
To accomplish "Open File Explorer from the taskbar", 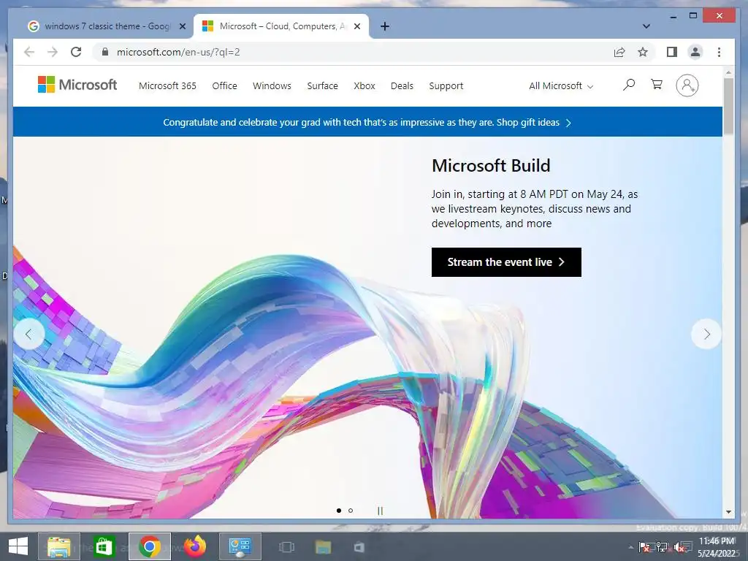I will point(59,546).
